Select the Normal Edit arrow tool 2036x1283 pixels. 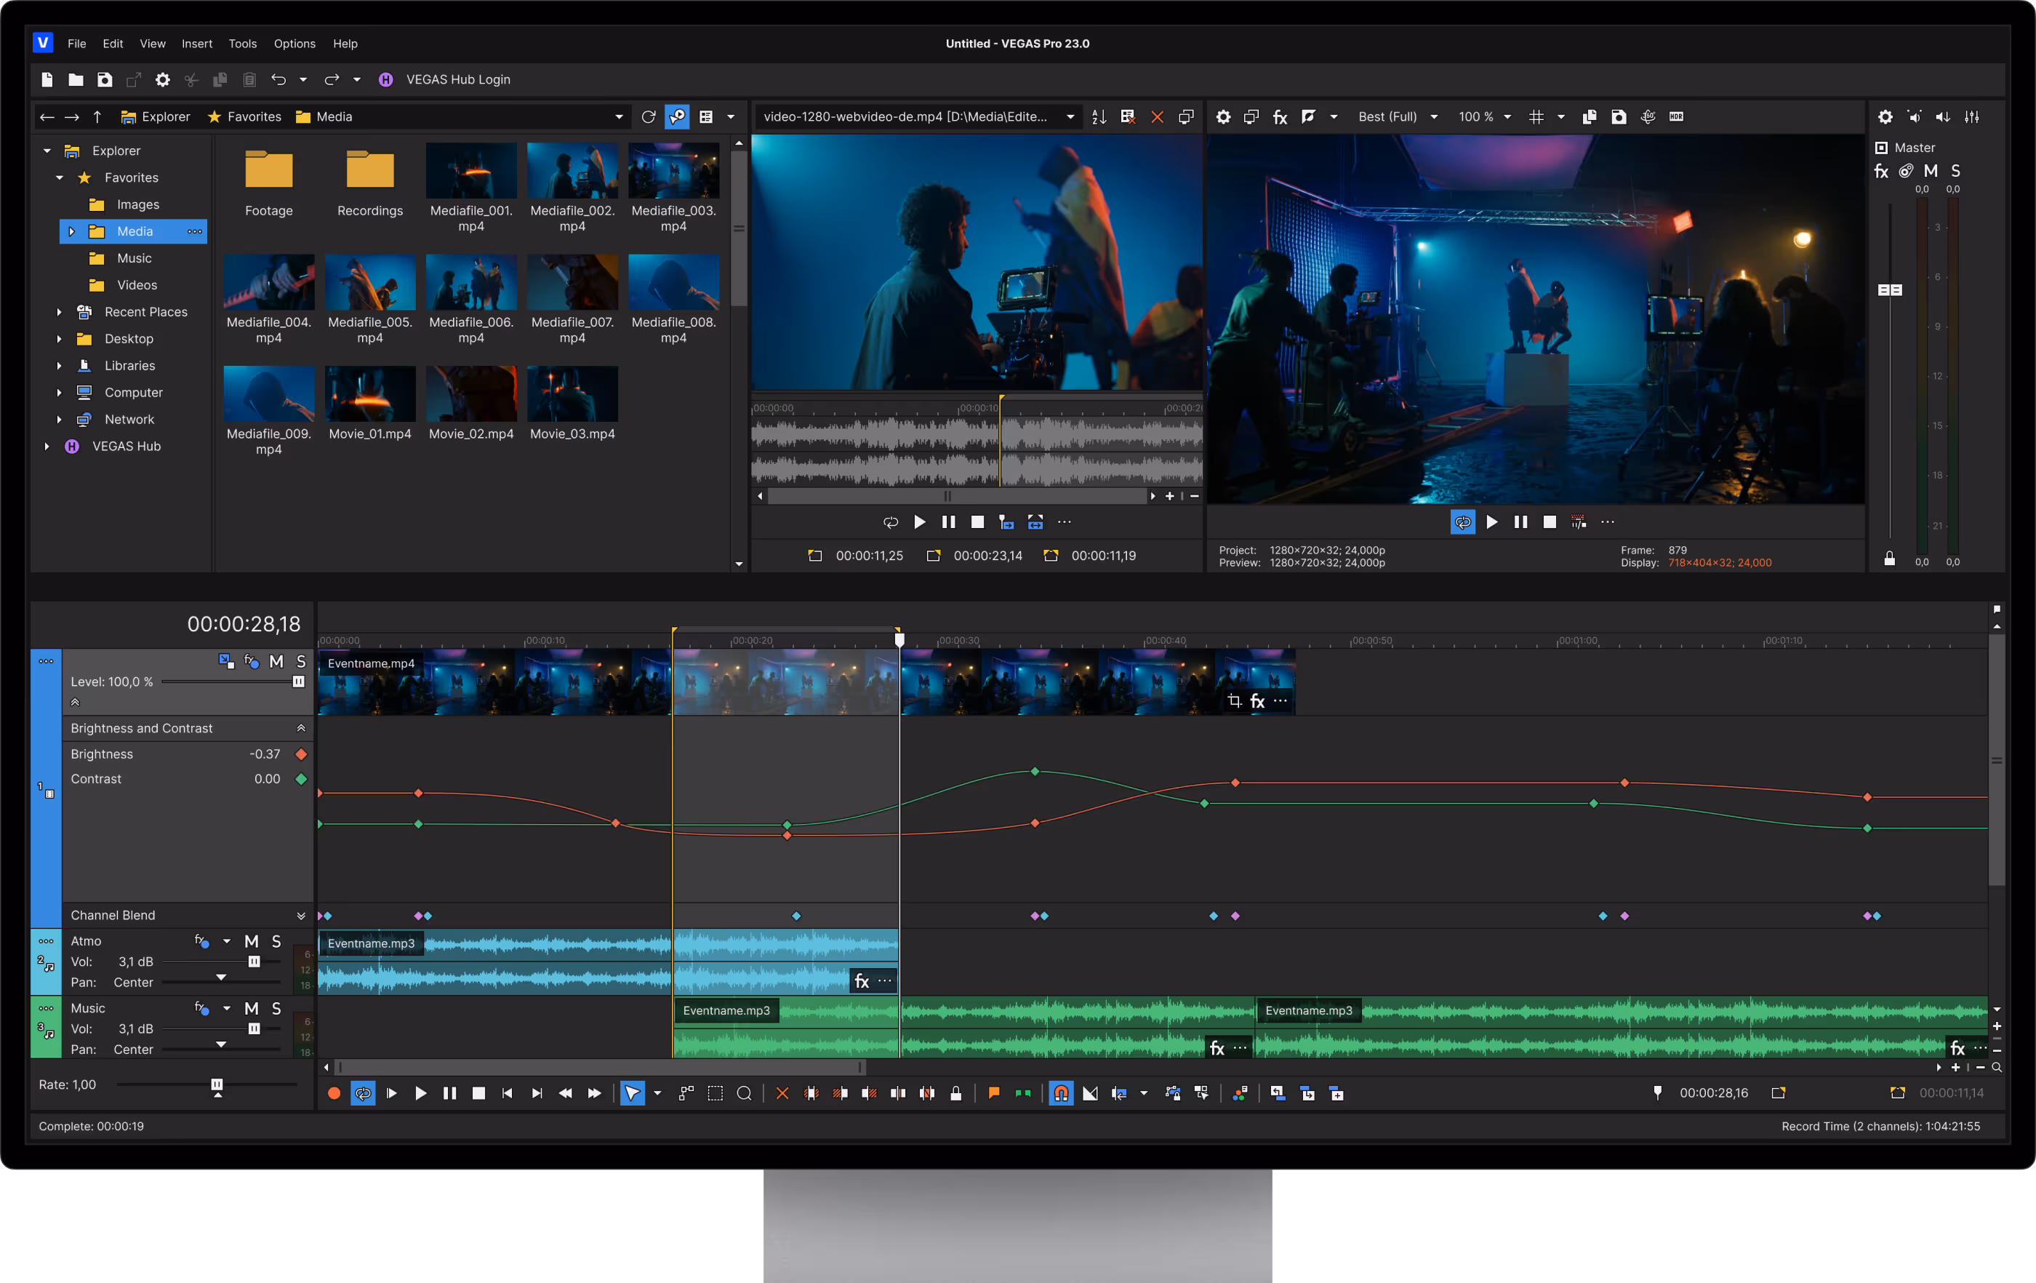tap(632, 1092)
